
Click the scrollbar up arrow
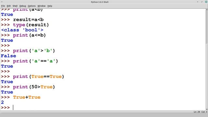(207, 9)
